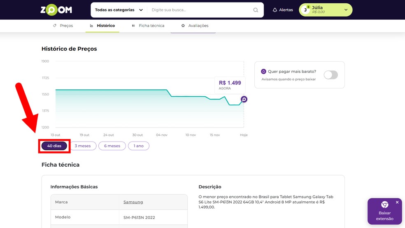Click the 13 out axis label
Screen dimensions: 405x228
pos(55,135)
